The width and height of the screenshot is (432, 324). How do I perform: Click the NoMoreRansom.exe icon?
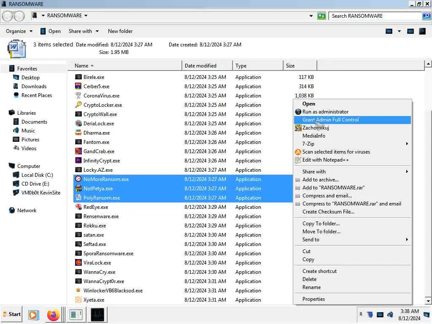point(78,179)
